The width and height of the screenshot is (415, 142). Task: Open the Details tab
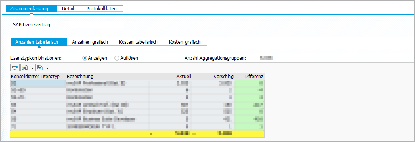[x=69, y=8]
